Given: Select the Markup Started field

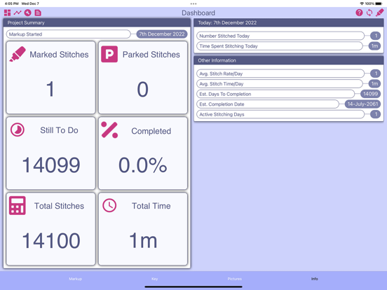Looking at the screenshot, I should tap(69, 34).
